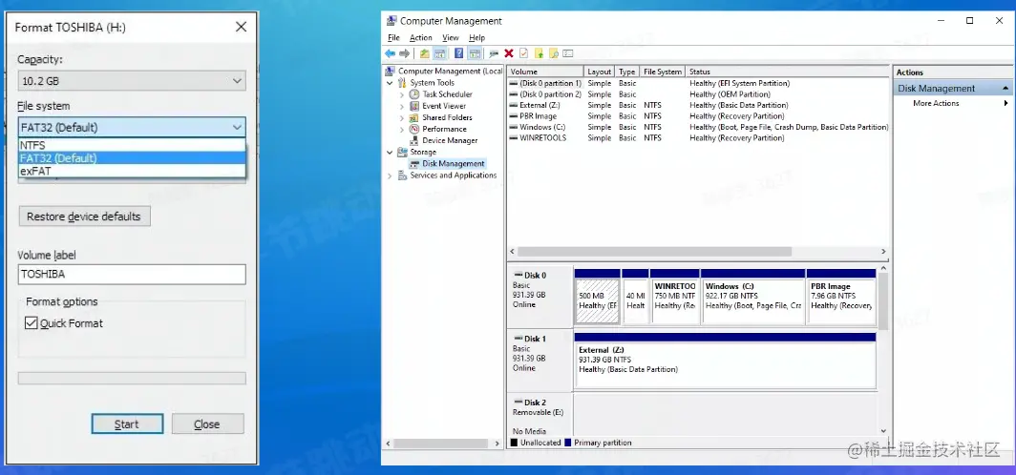Click the Up One Level folder icon
Screen dimensions: 1016x475
point(424,53)
